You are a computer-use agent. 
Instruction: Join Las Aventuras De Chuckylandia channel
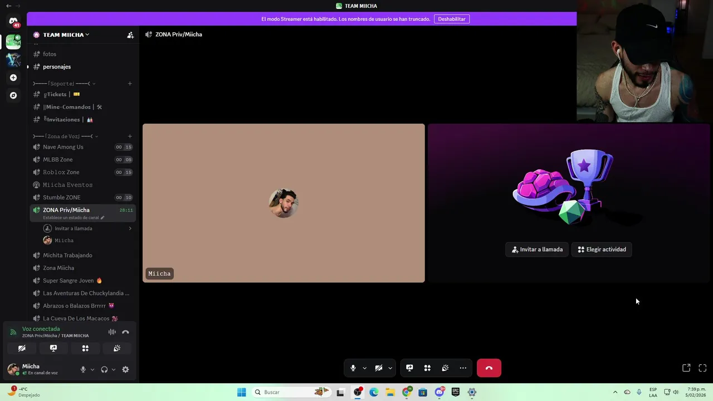coord(84,293)
